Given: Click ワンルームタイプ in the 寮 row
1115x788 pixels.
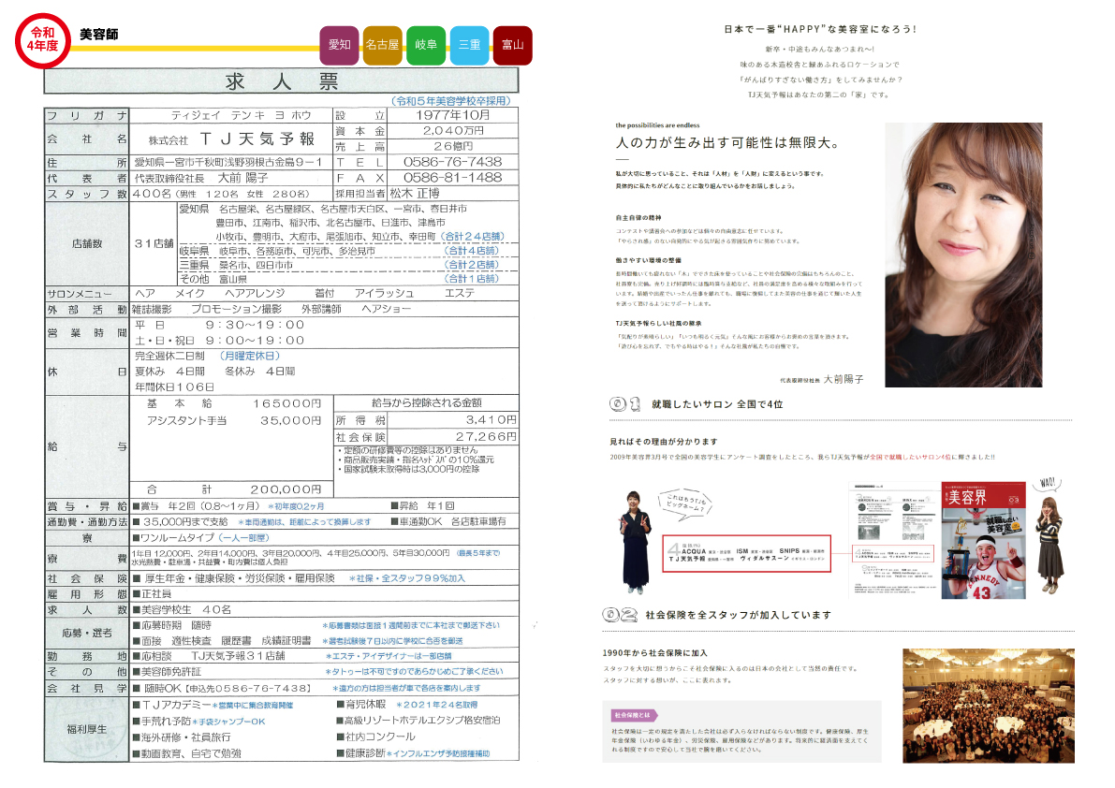Looking at the screenshot, I should pyautogui.click(x=177, y=538).
